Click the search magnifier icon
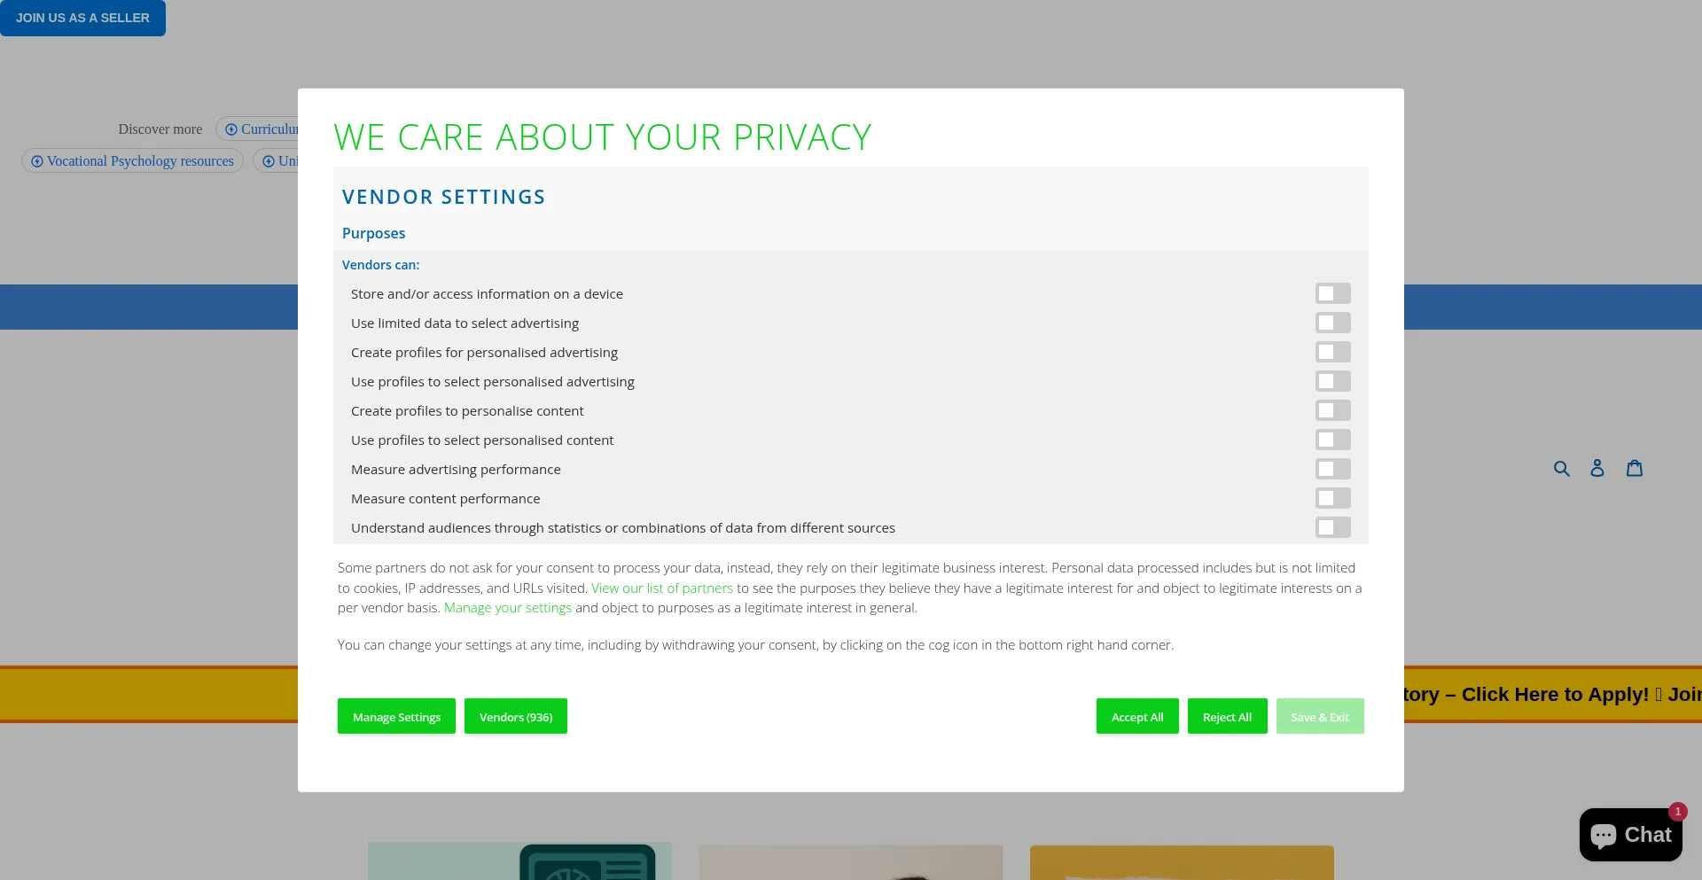The width and height of the screenshot is (1702, 880). pyautogui.click(x=1561, y=469)
